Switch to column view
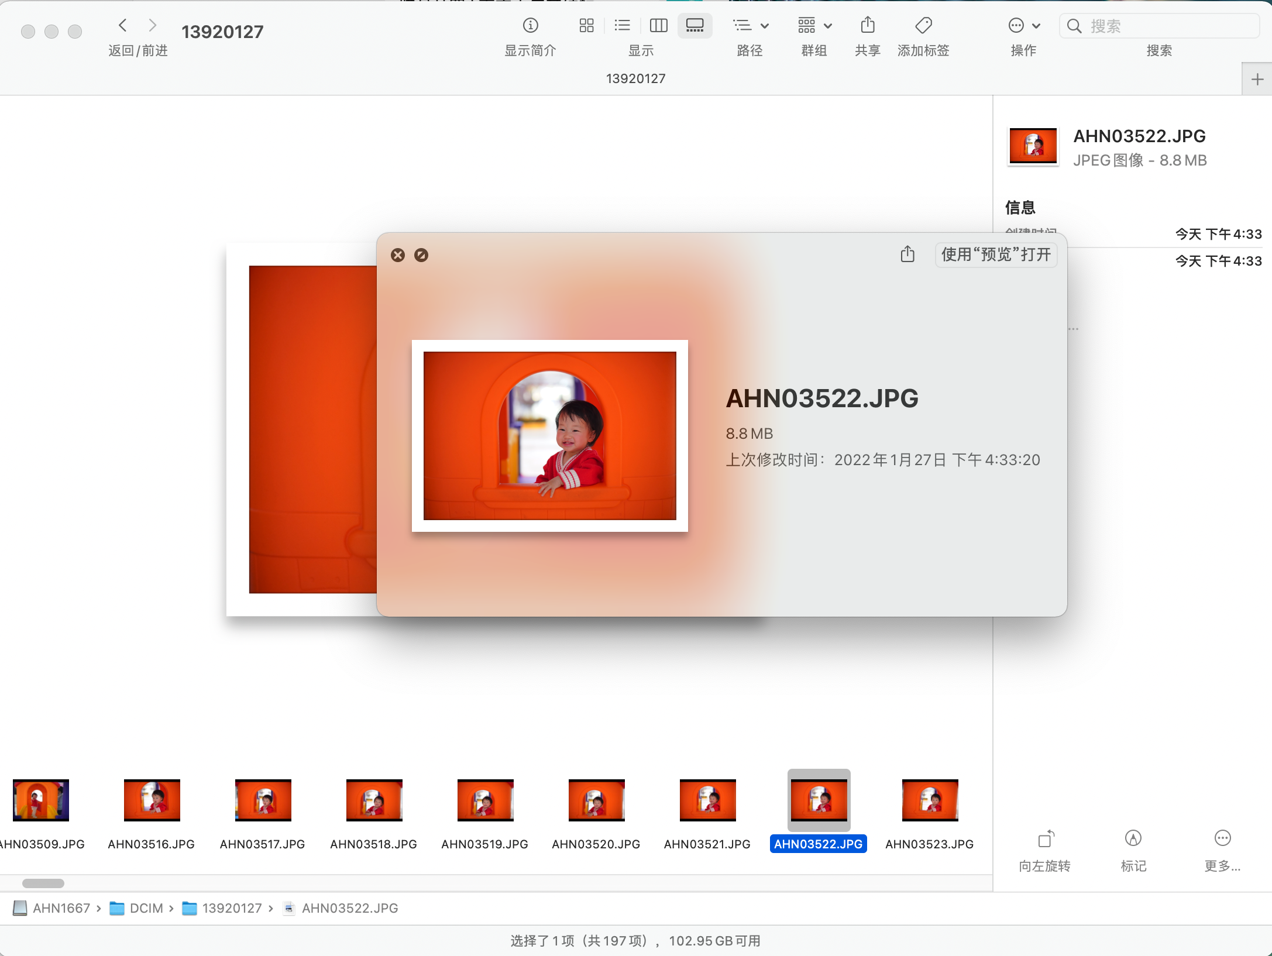Viewport: 1272px width, 956px height. pyautogui.click(x=658, y=25)
